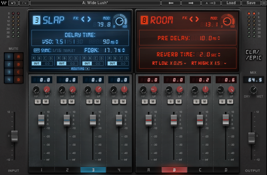
Task: Solo delay channel 1 with S button
Action: [38, 102]
